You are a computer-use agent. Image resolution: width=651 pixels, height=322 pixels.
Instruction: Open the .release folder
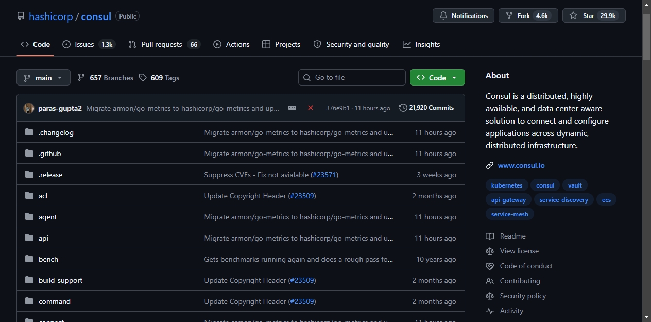coord(50,175)
